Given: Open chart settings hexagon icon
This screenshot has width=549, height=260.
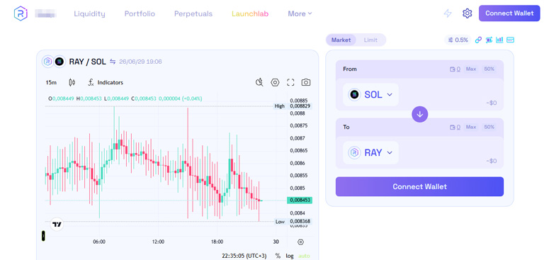Looking at the screenshot, I should coord(275,83).
